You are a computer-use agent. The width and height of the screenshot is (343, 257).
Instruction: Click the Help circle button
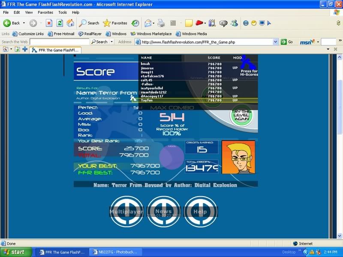click(x=200, y=212)
